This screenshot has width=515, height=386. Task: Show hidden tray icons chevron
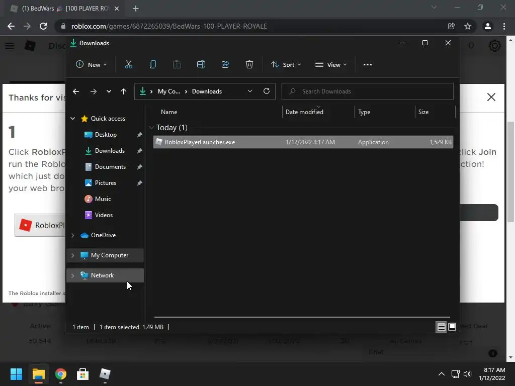coord(442,374)
